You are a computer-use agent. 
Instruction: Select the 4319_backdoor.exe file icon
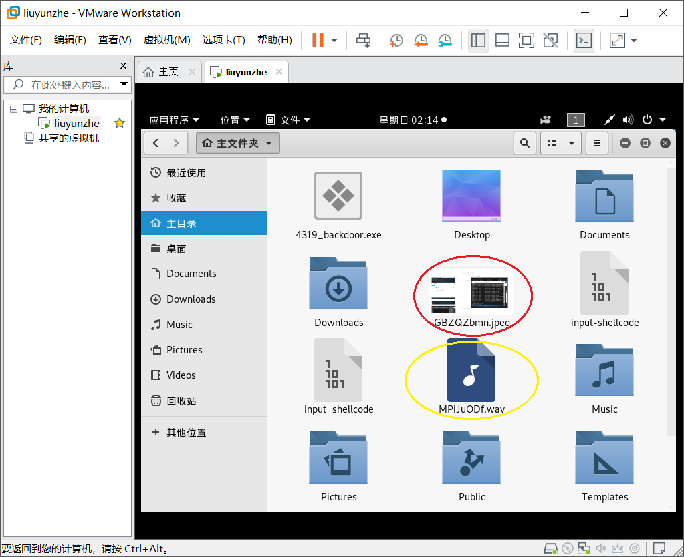point(338,196)
